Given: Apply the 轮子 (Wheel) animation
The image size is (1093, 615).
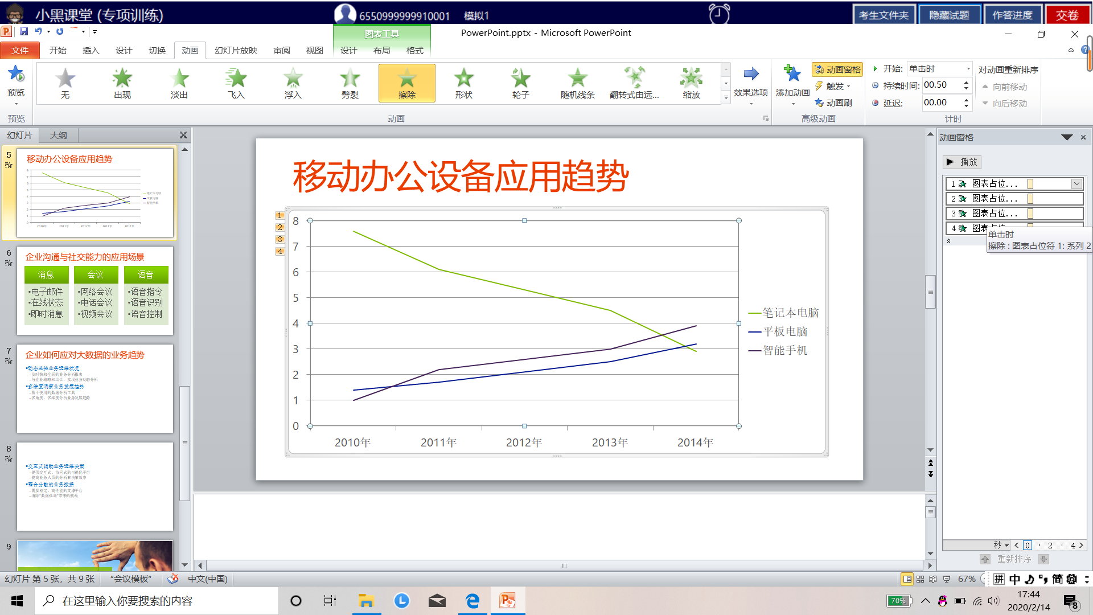Looking at the screenshot, I should [521, 83].
